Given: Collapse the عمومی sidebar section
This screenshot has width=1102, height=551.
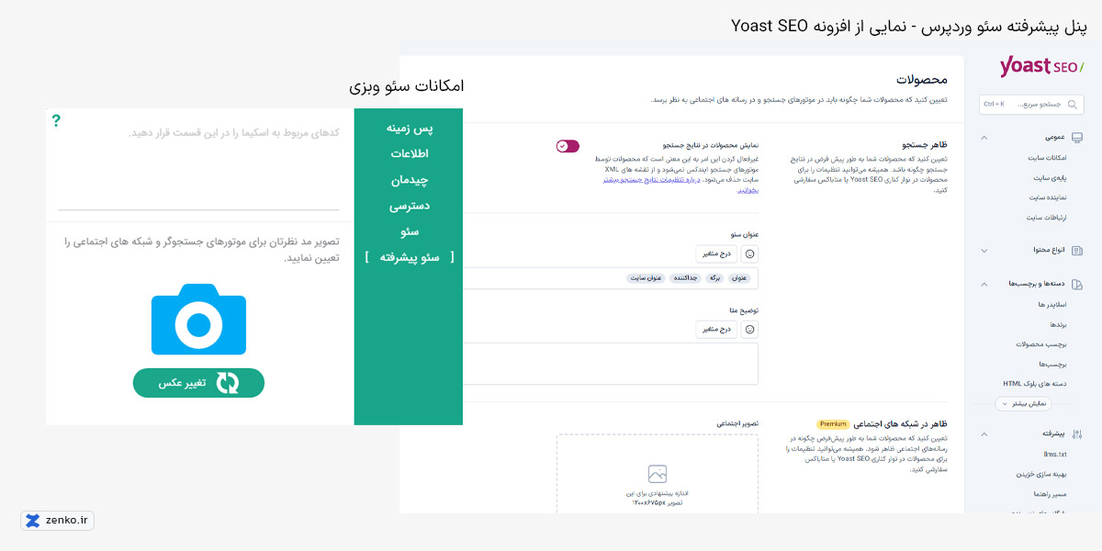Looking at the screenshot, I should [x=984, y=138].
